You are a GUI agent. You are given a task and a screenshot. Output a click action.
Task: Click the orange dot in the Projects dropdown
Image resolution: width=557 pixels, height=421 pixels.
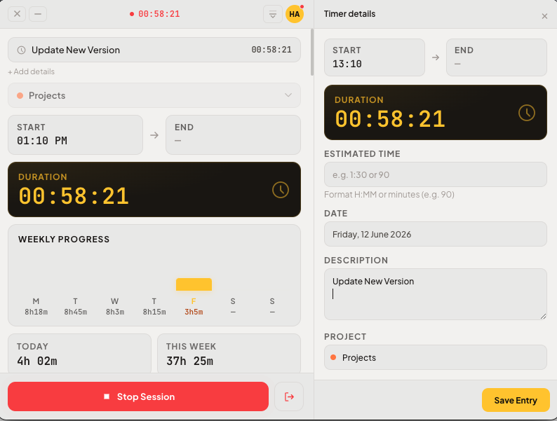20,95
